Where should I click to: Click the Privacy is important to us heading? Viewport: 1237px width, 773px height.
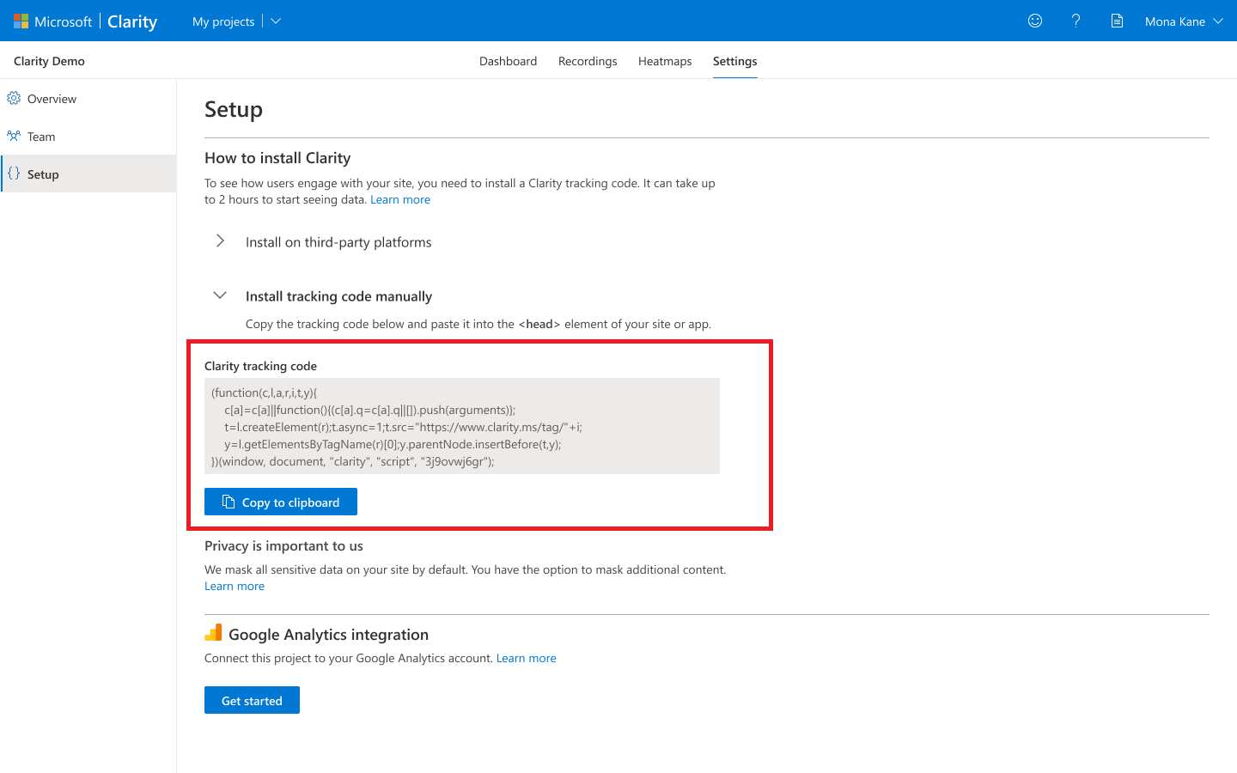pos(283,546)
